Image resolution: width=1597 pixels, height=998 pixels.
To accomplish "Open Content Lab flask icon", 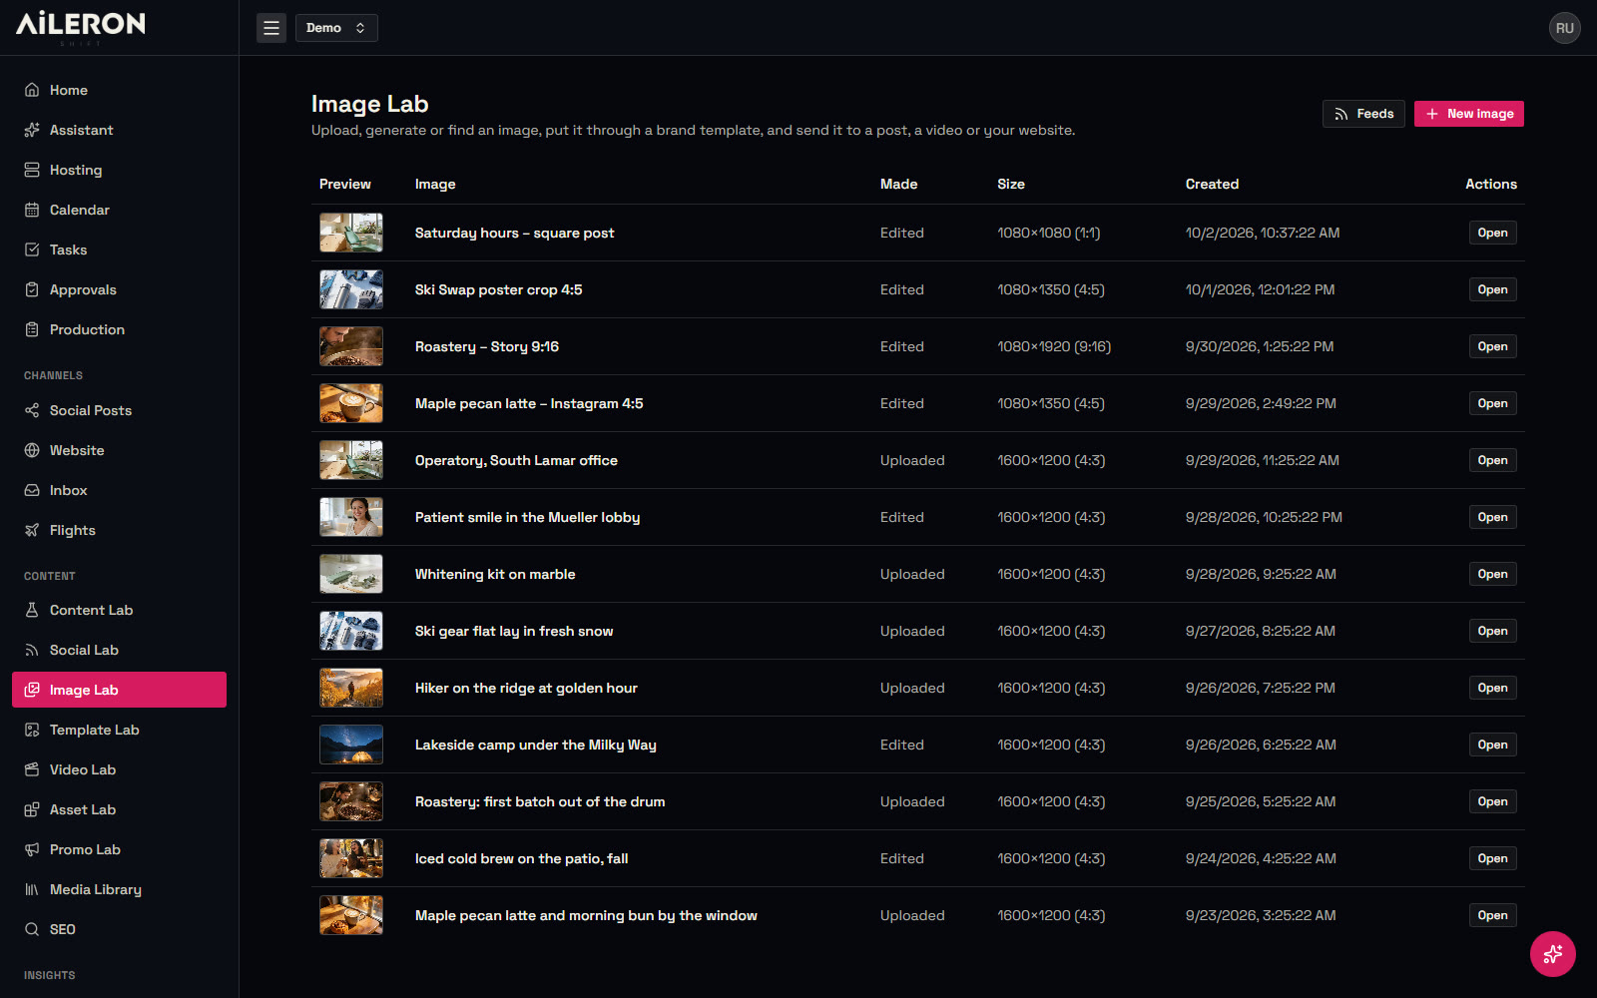I will point(32,610).
